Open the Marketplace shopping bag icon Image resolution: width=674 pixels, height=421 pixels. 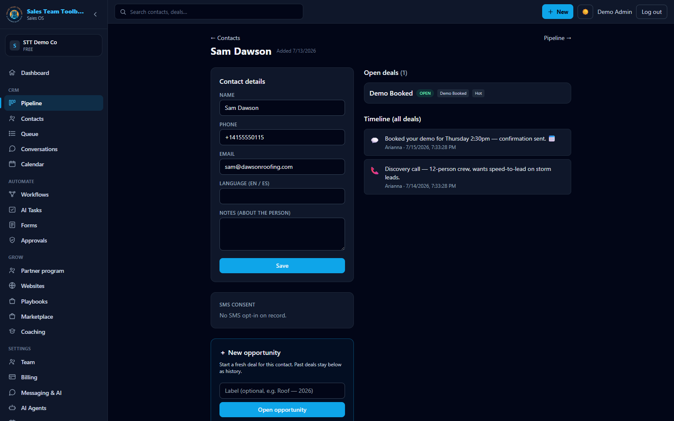[x=12, y=316]
